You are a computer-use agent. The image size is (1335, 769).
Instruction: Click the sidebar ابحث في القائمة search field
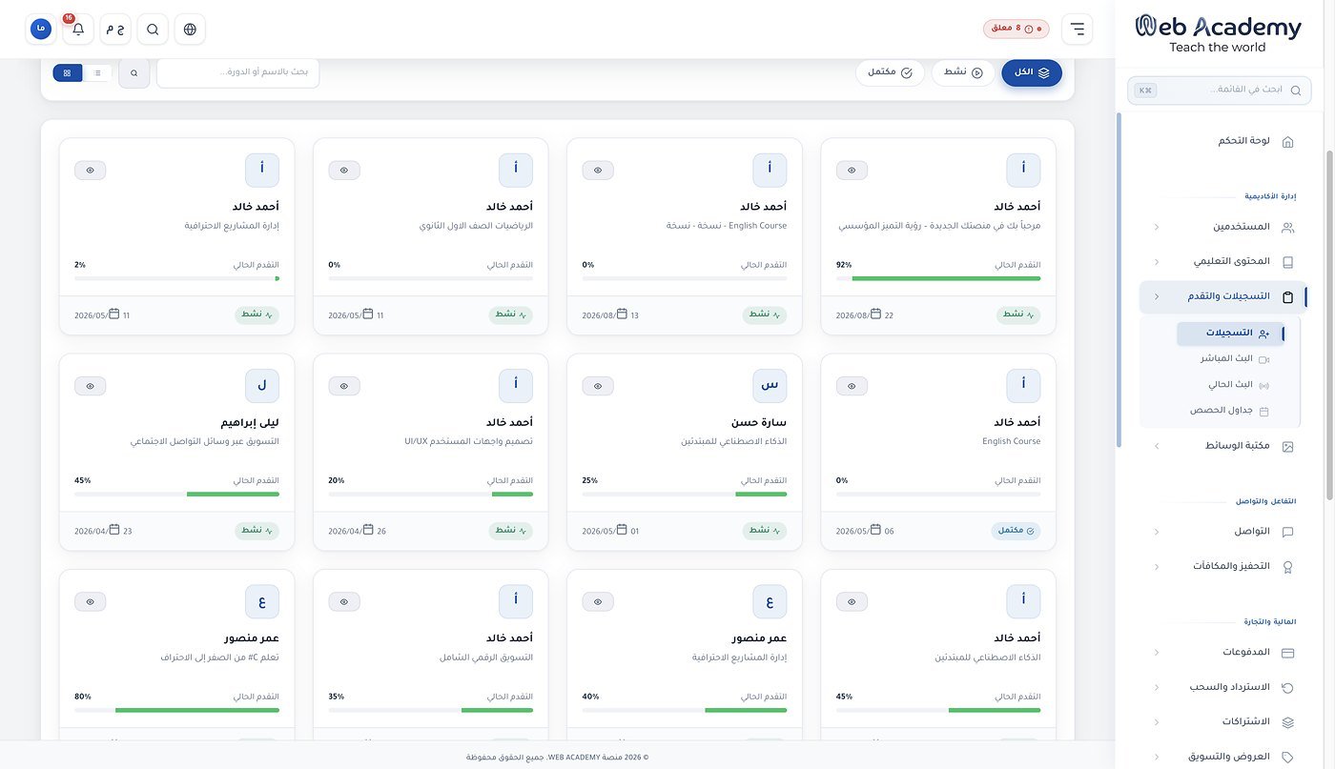click(x=1219, y=91)
